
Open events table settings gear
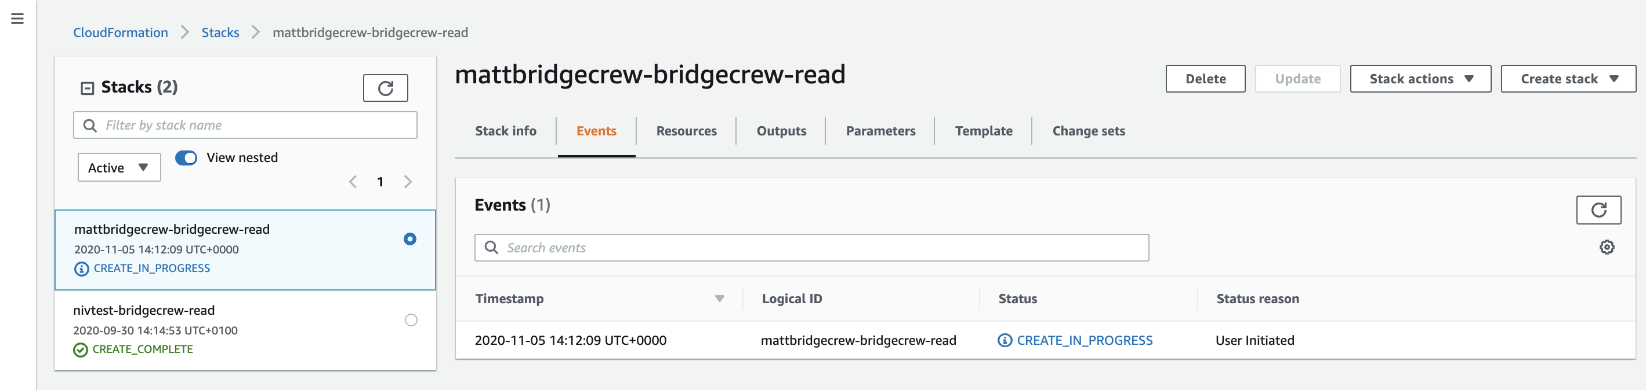pyautogui.click(x=1607, y=247)
